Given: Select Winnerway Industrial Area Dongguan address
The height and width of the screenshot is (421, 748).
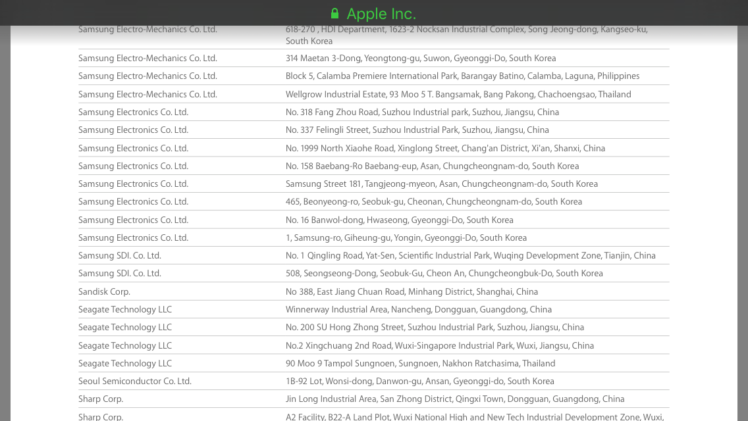Looking at the screenshot, I should [x=419, y=309].
